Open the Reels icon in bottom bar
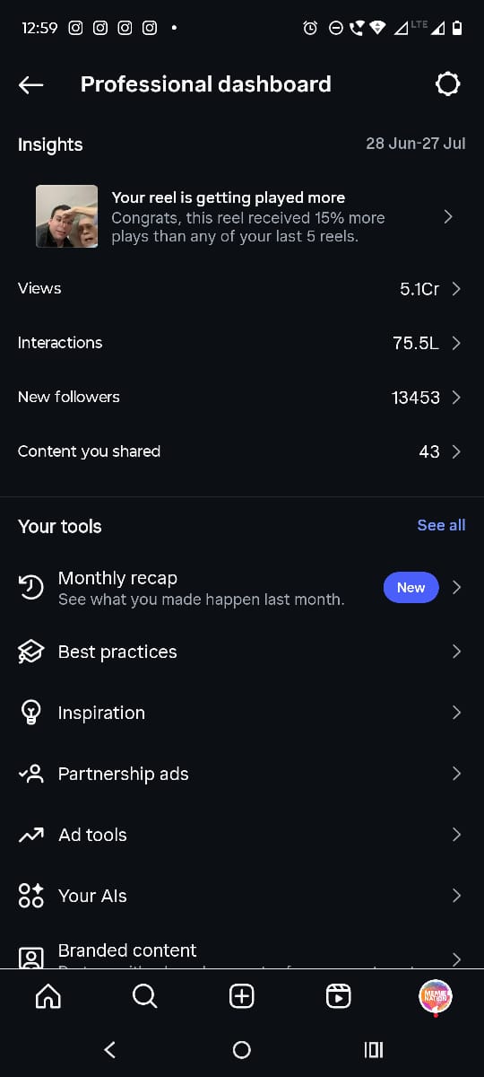The image size is (484, 1077). [338, 996]
